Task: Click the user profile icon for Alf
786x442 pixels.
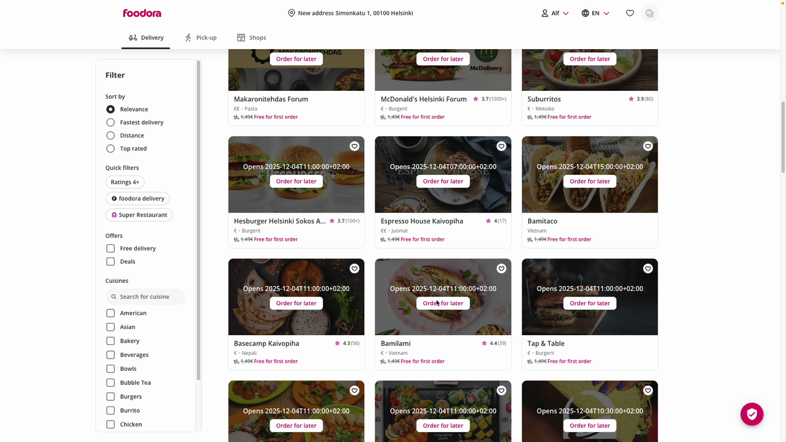Action: [545, 13]
